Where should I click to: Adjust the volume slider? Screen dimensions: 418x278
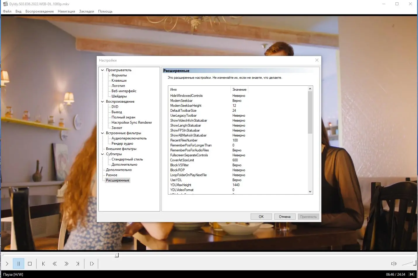pyautogui.click(x=409, y=263)
